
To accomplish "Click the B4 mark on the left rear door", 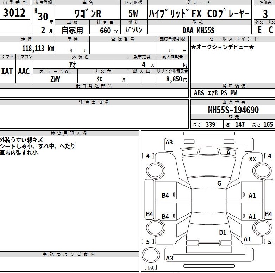I will pyautogui.click(x=165, y=217).
